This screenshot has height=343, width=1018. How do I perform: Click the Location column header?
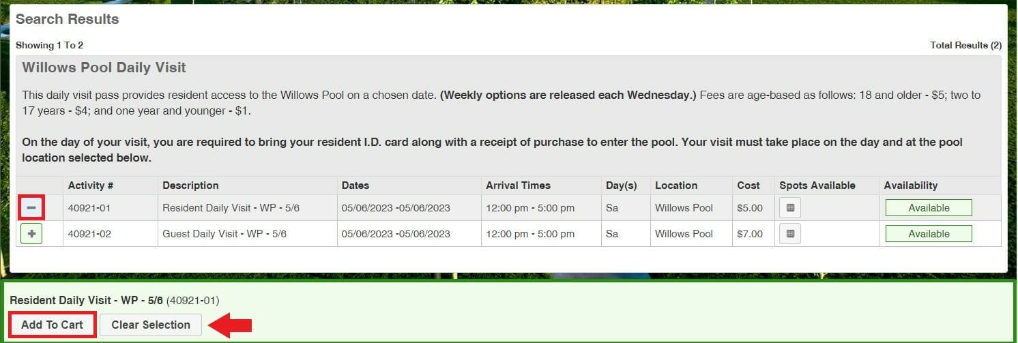(675, 185)
